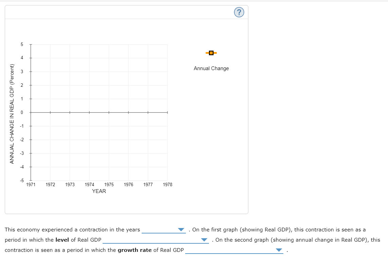388x259 pixels.
Task: Click the 5 value on the y-axis
Action: click(22, 44)
